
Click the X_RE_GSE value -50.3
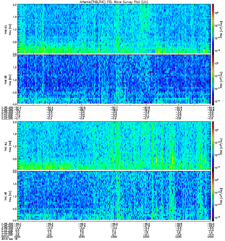[x=17, y=108]
